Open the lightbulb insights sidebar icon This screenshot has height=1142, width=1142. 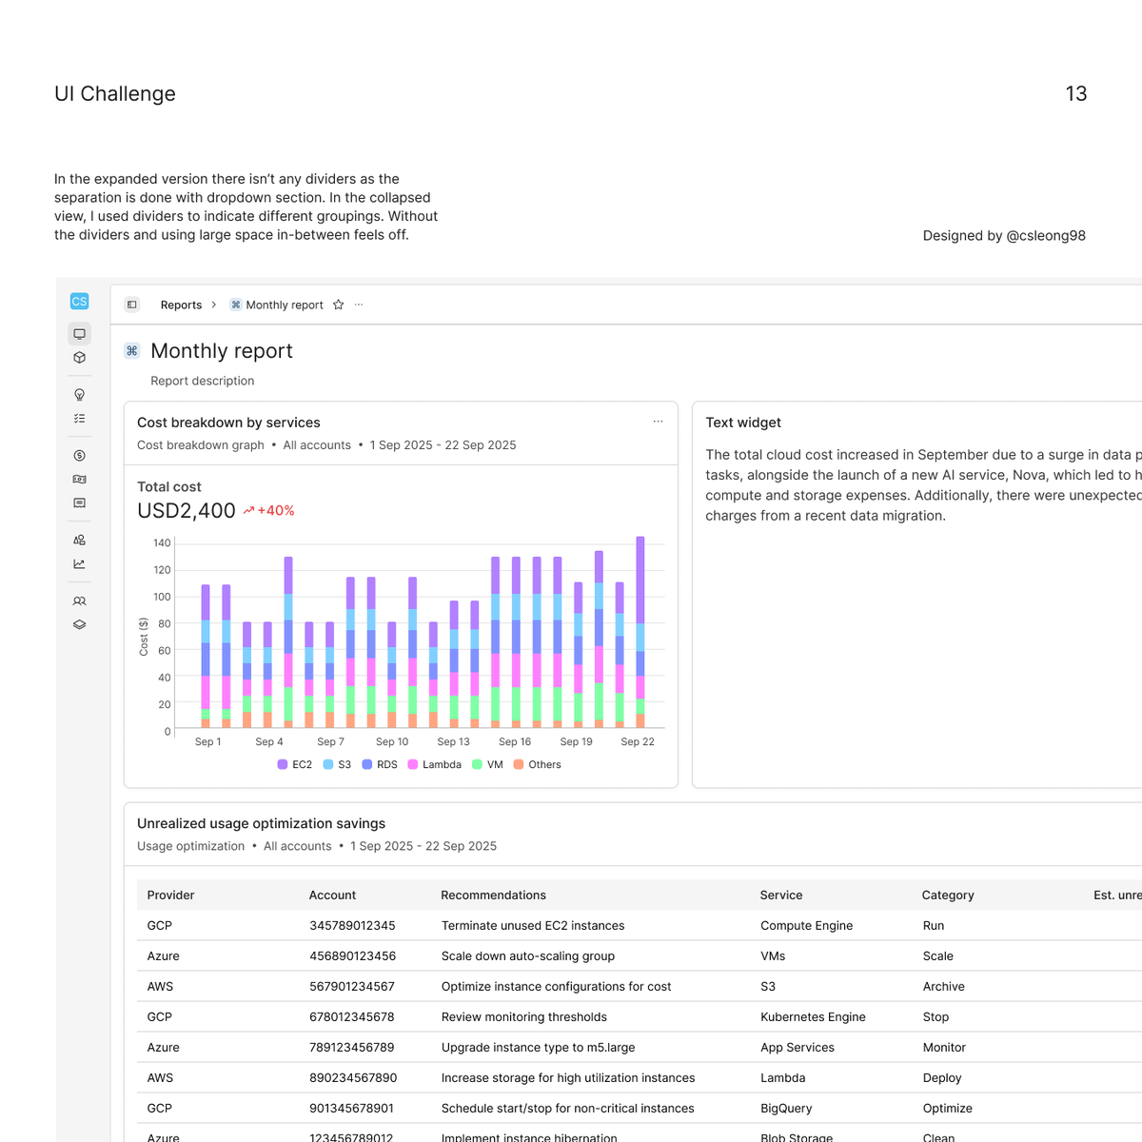tap(80, 394)
